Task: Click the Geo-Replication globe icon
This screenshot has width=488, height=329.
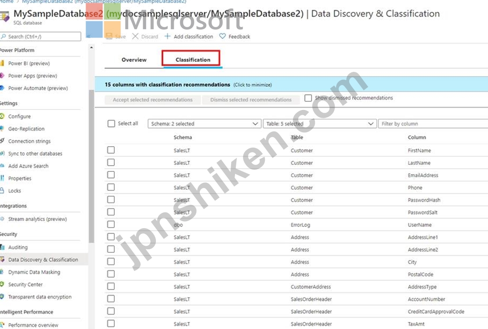Action: pos(2,128)
